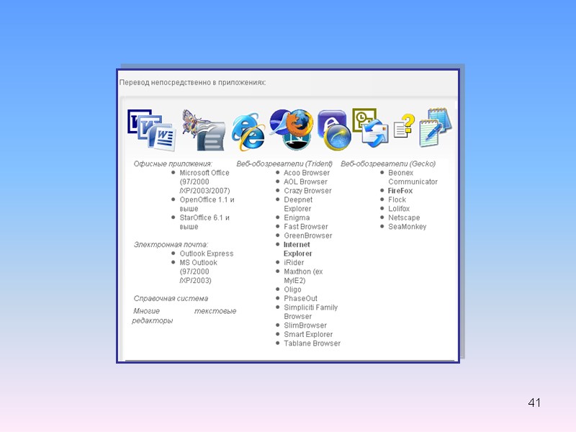This screenshot has width=576, height=432.
Task: Click the Microsoft Word icons cluster
Action: click(x=152, y=130)
